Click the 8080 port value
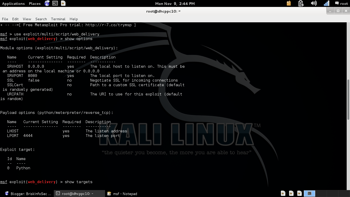The width and height of the screenshot is (350, 197). [33, 76]
